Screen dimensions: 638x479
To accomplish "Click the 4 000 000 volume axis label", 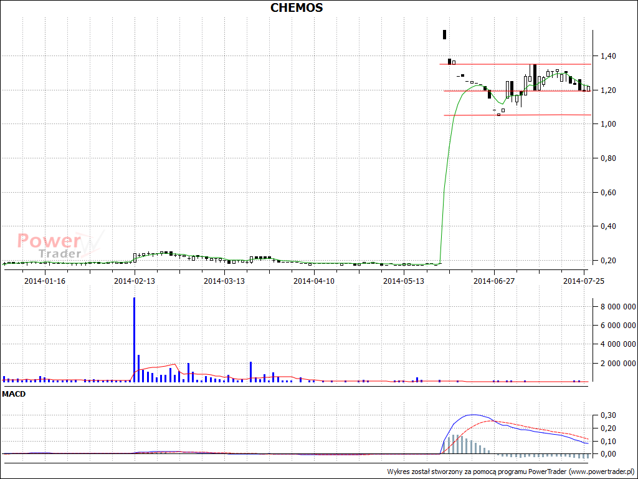I will 618,344.
